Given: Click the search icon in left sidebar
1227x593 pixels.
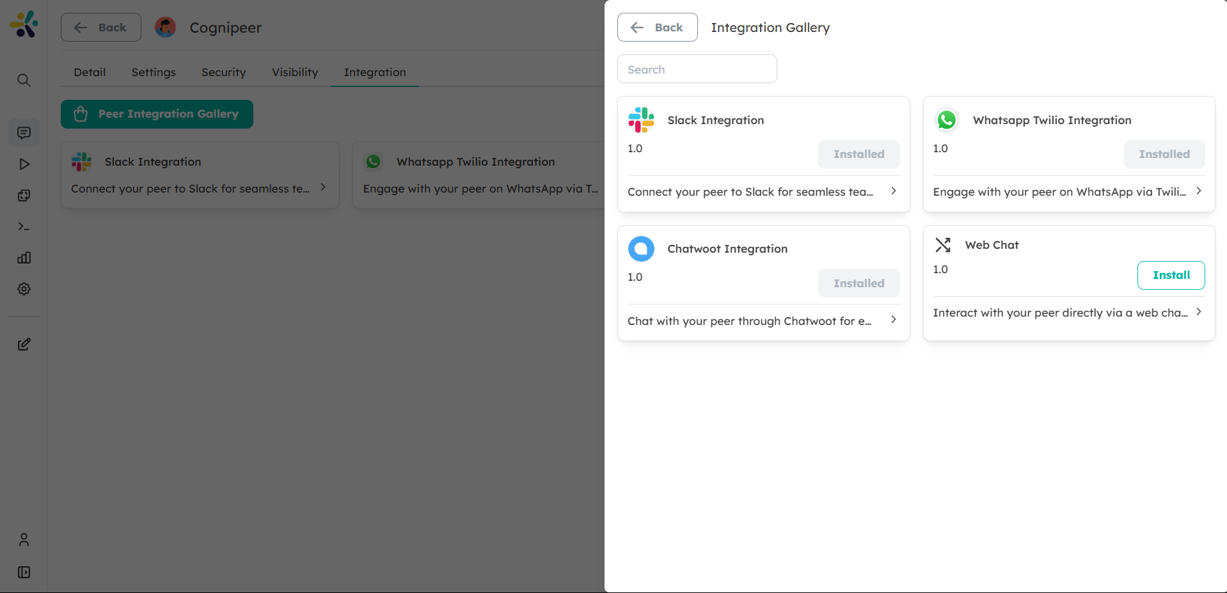Looking at the screenshot, I should click(x=24, y=80).
